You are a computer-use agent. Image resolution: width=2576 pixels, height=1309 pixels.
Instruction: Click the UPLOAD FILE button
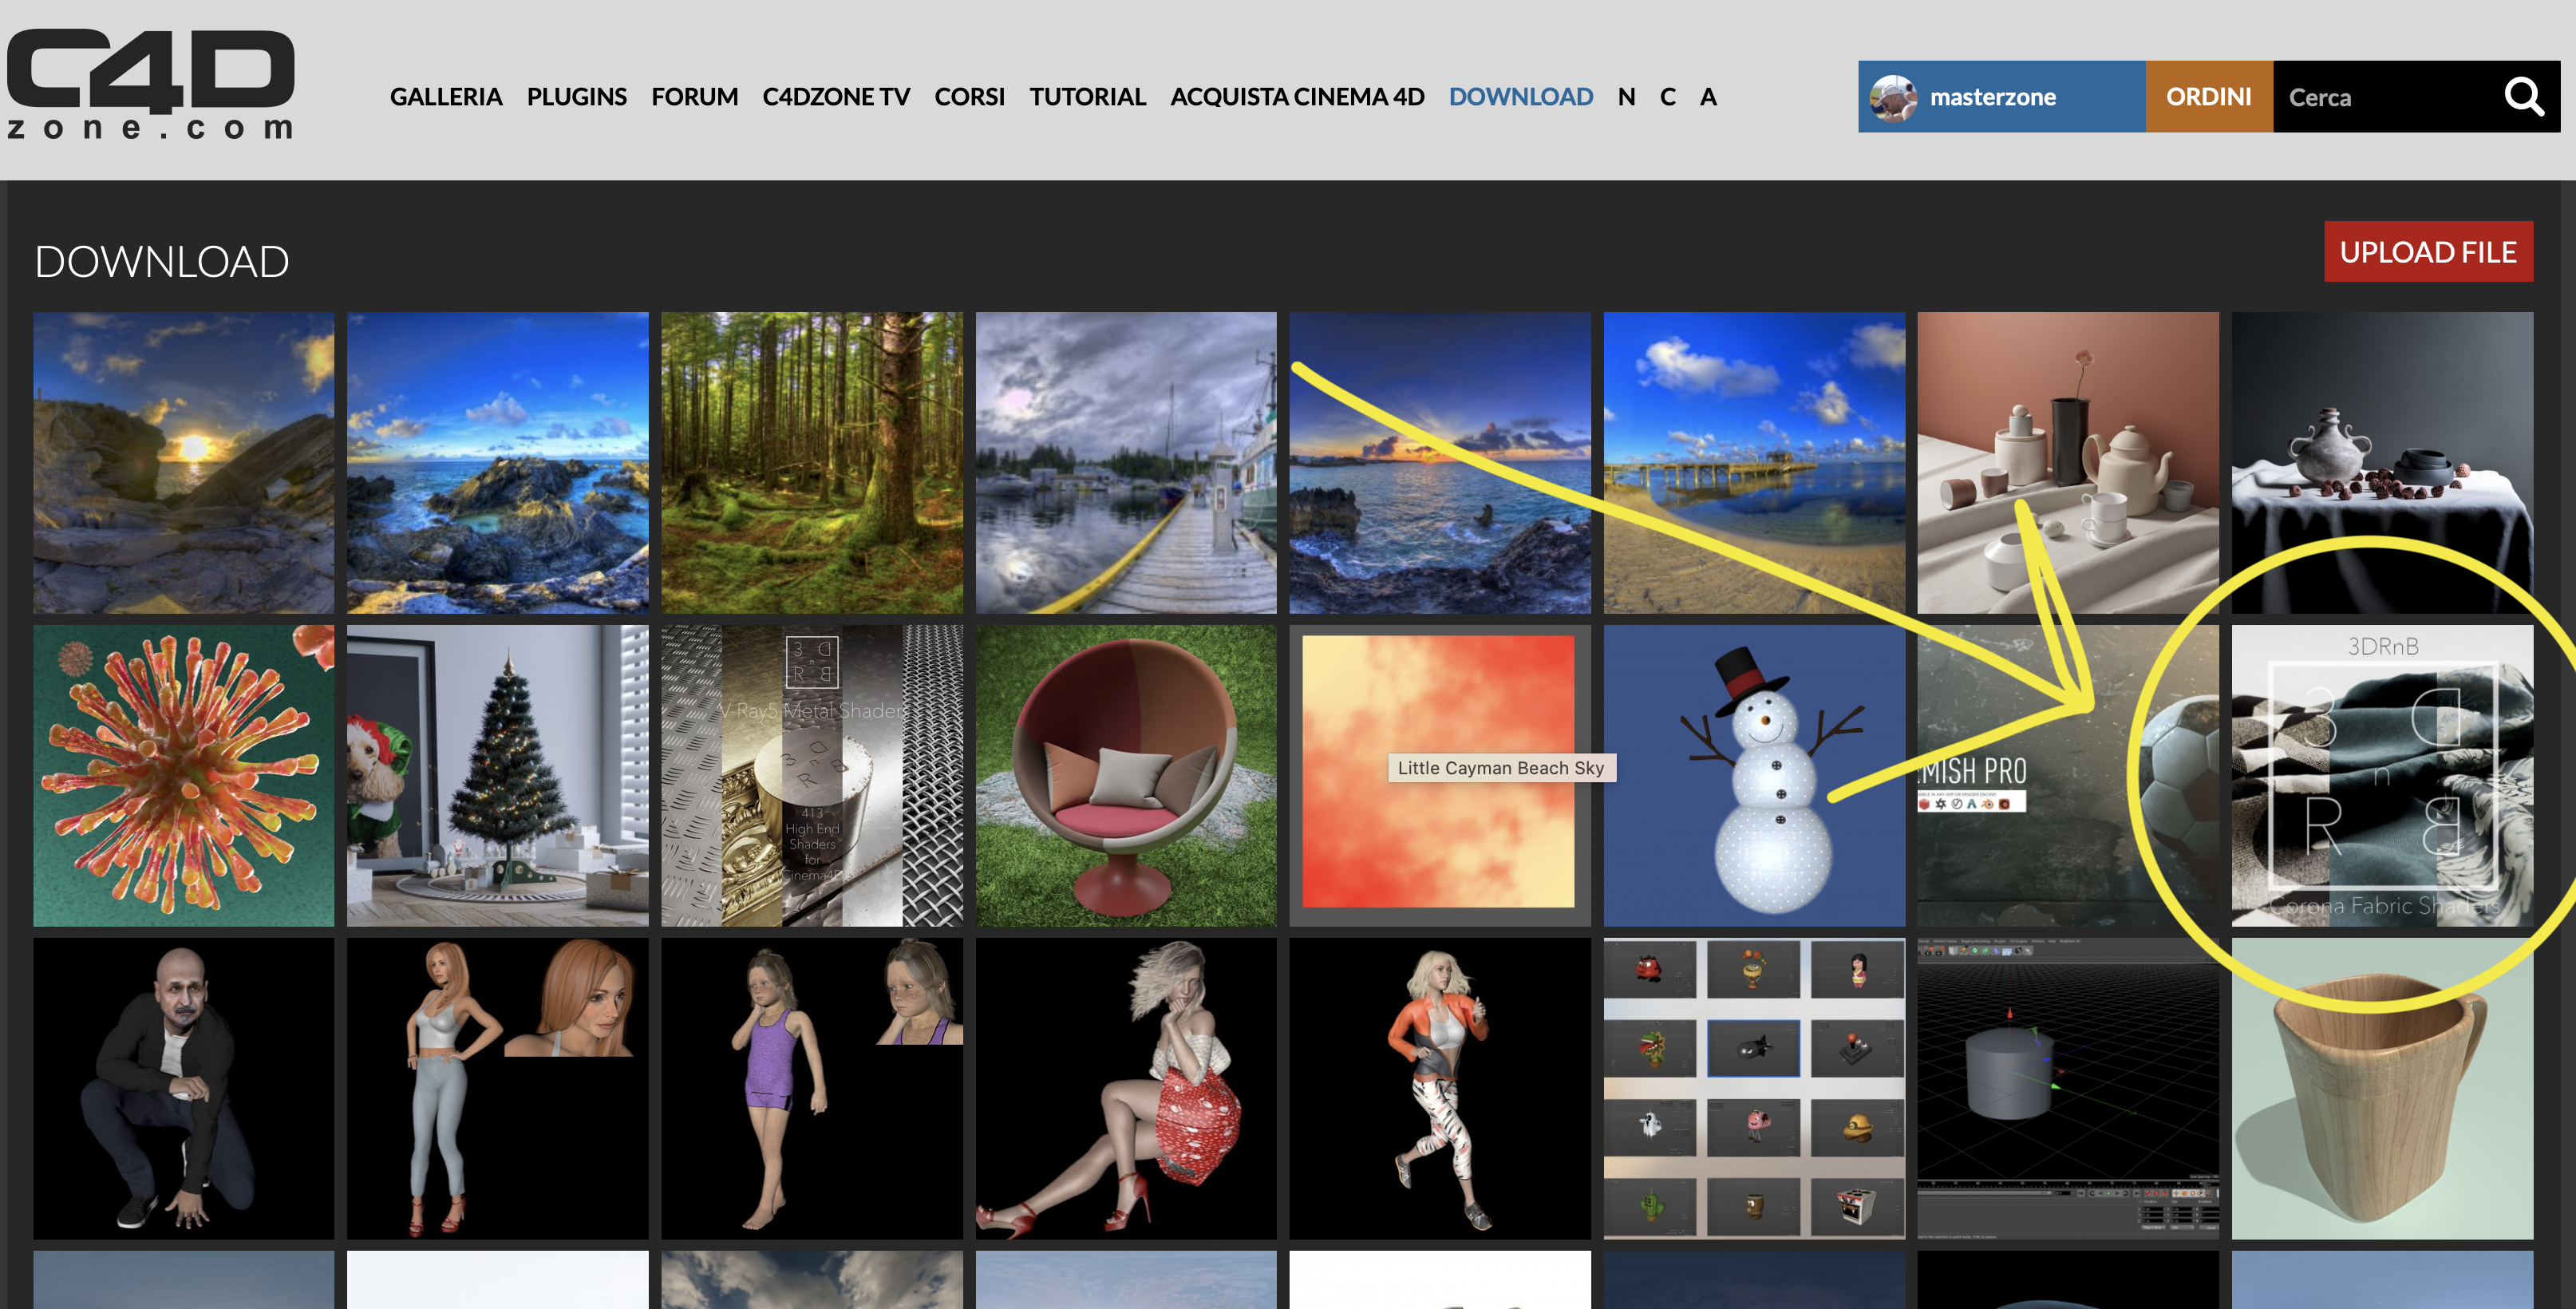(x=2427, y=252)
